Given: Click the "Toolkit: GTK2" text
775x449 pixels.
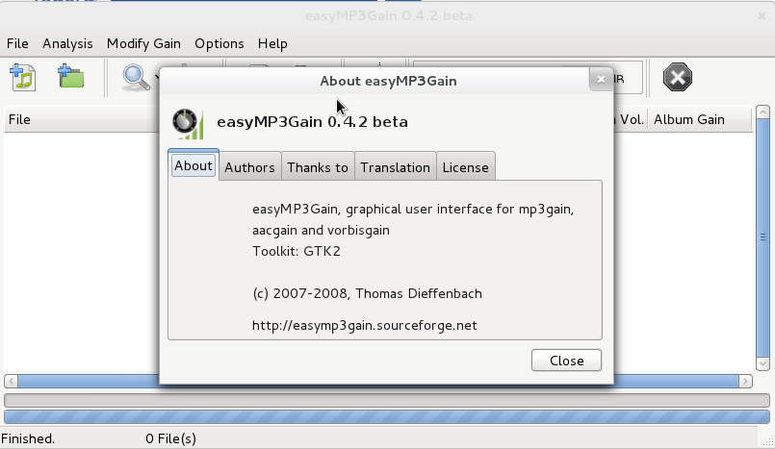Looking at the screenshot, I should pos(297,251).
